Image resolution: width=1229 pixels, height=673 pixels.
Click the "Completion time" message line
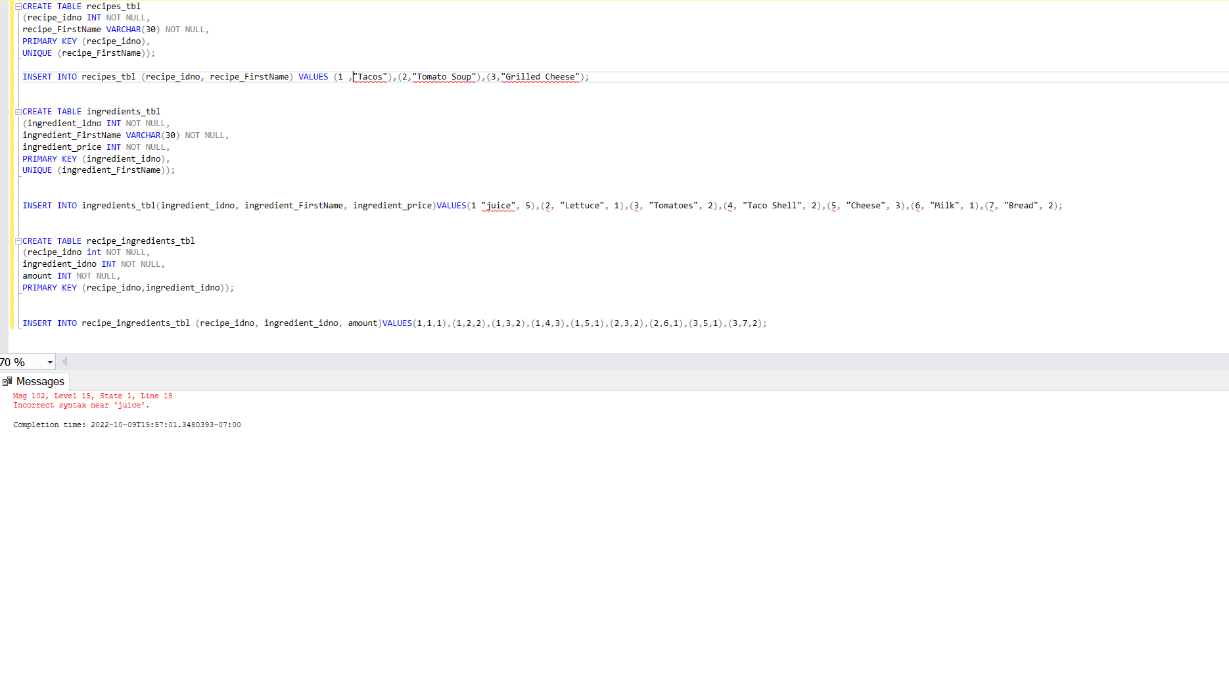click(x=127, y=425)
